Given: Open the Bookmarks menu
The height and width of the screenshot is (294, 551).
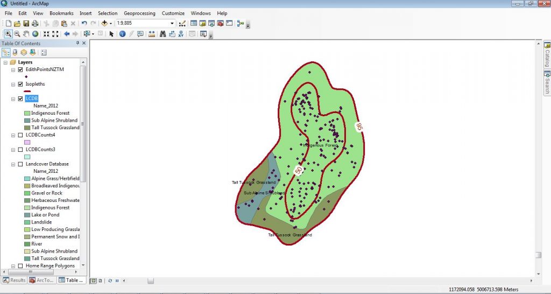Looking at the screenshot, I should click(61, 13).
